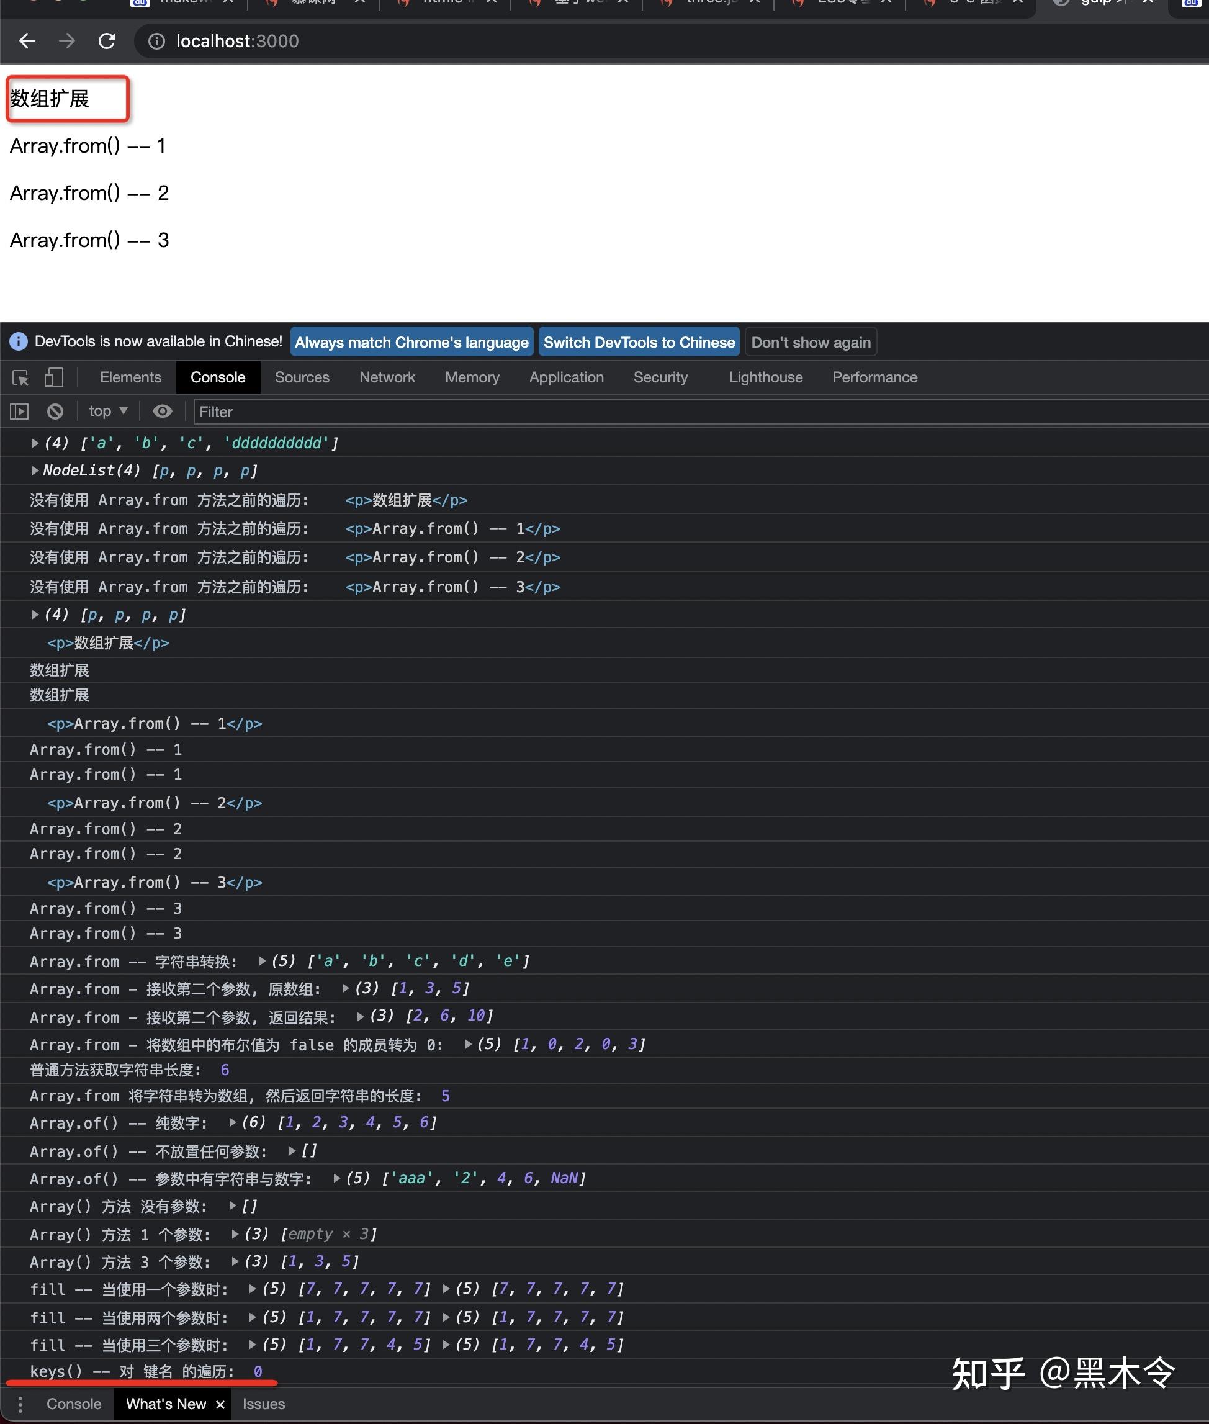Open the Issues drawer tab

coord(264,1404)
